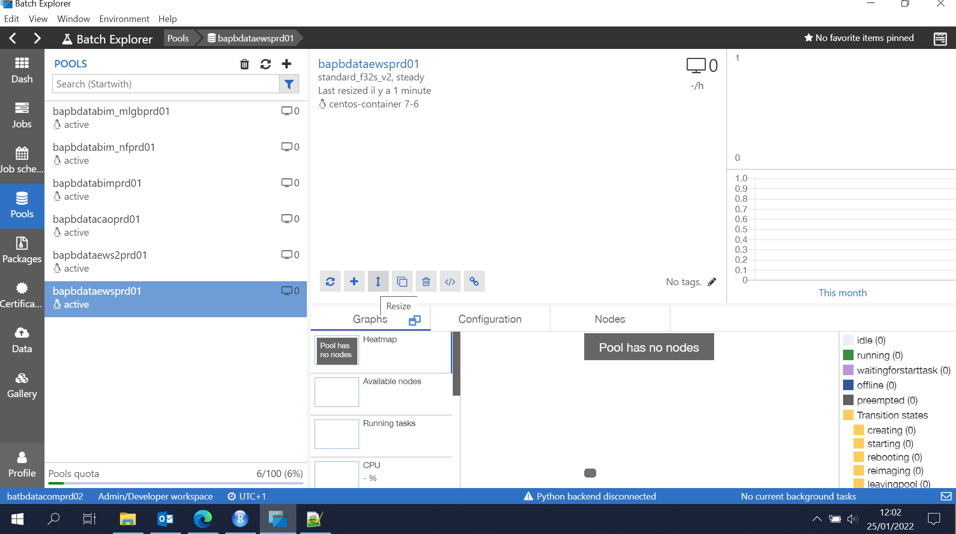Open the pools filter options
956x534 pixels.
coord(289,84)
